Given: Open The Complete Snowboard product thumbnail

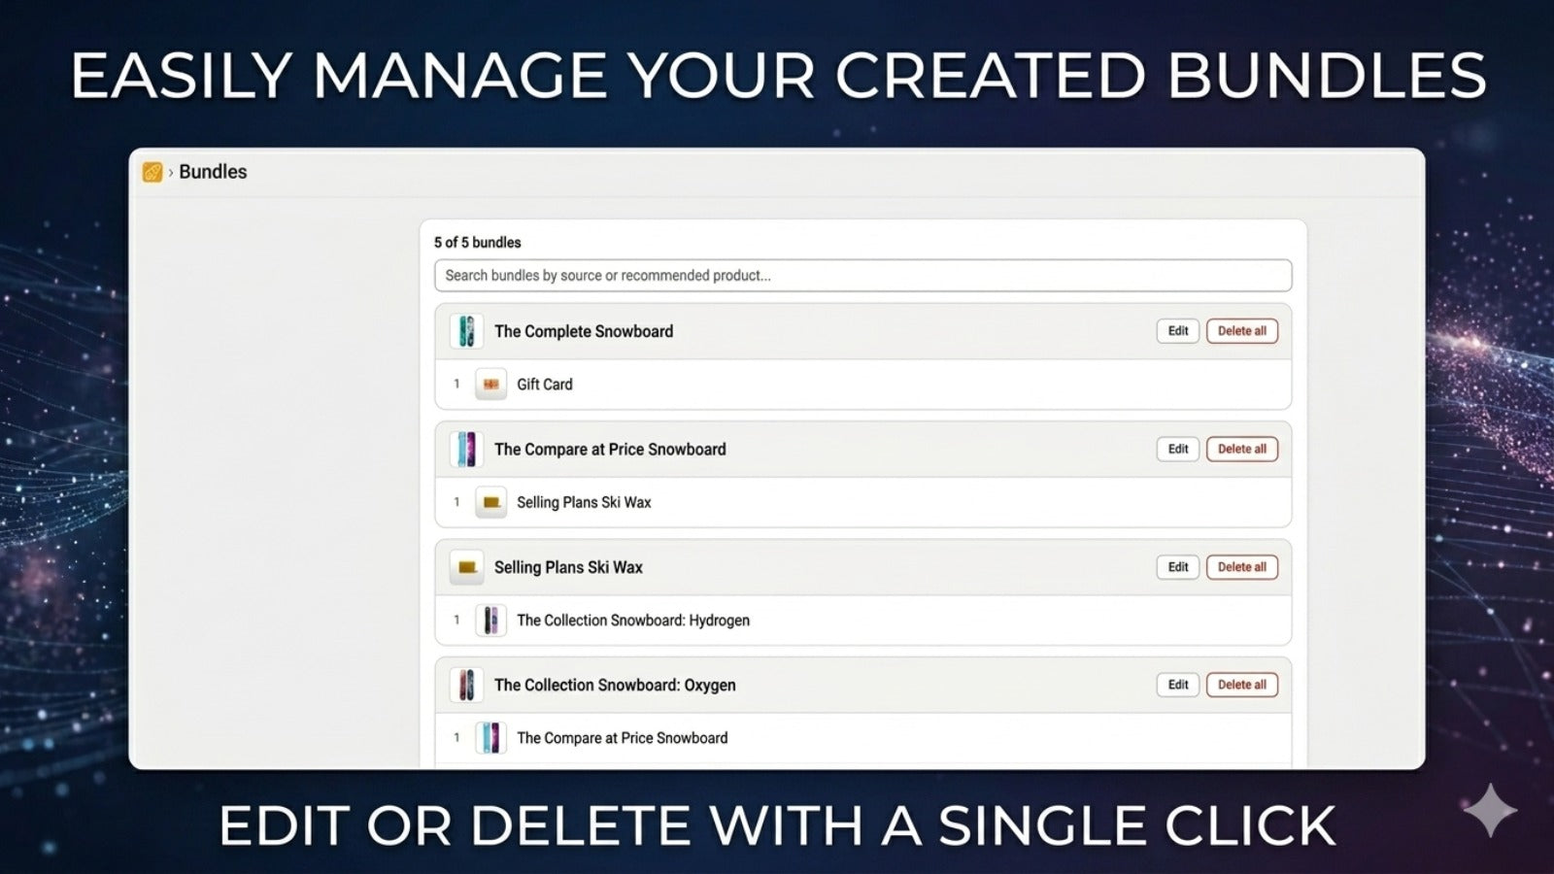Looking at the screenshot, I should pyautogui.click(x=466, y=331).
